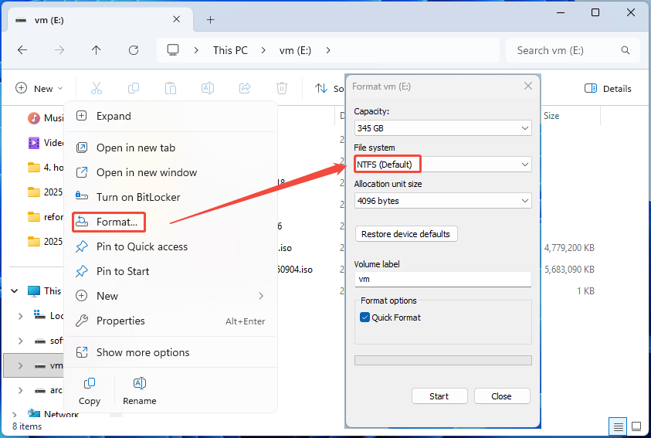Refresh the vm (E:) folder view

click(134, 50)
